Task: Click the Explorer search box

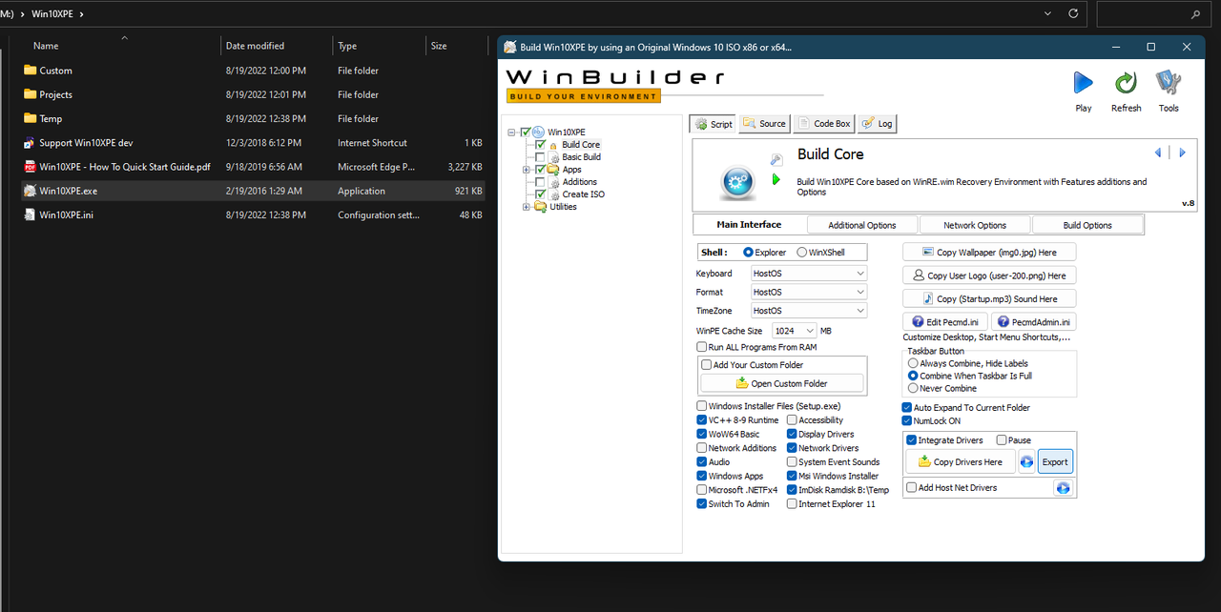Action: [x=1154, y=14]
